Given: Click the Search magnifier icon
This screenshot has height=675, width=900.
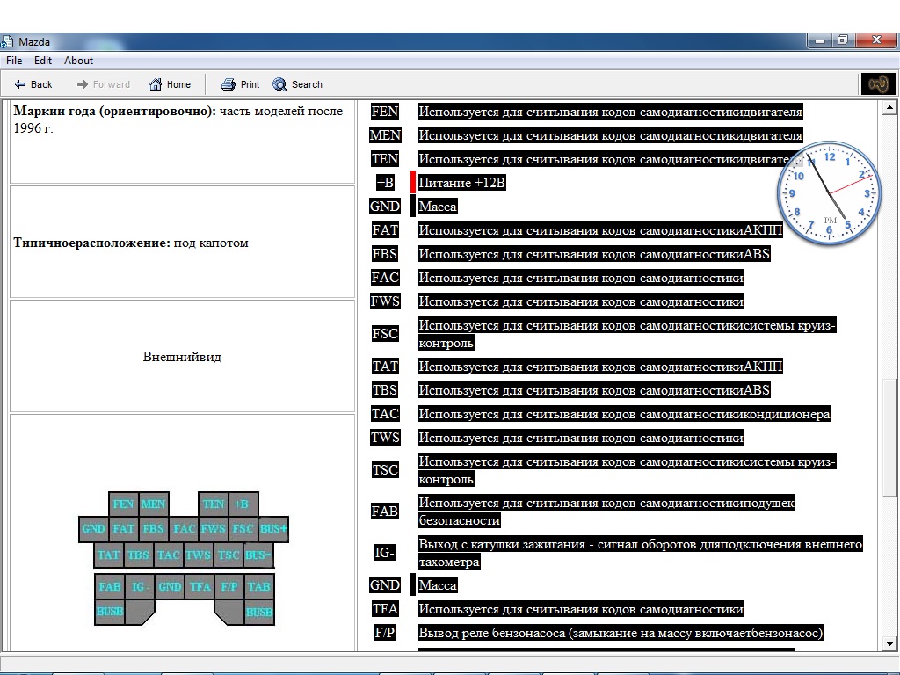Looking at the screenshot, I should (279, 84).
